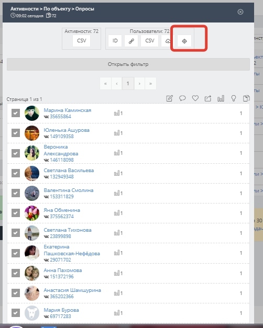The height and width of the screenshot is (328, 263).
Task: Click the pencil edit column icon
Action: click(169, 98)
